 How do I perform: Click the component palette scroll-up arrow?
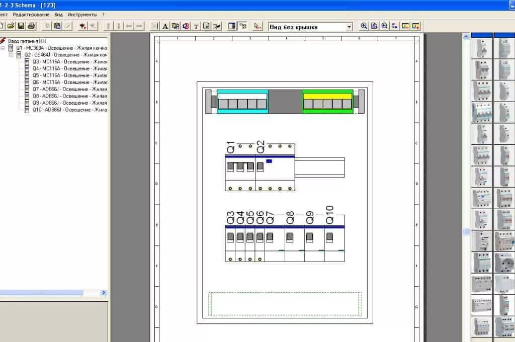pos(466,37)
